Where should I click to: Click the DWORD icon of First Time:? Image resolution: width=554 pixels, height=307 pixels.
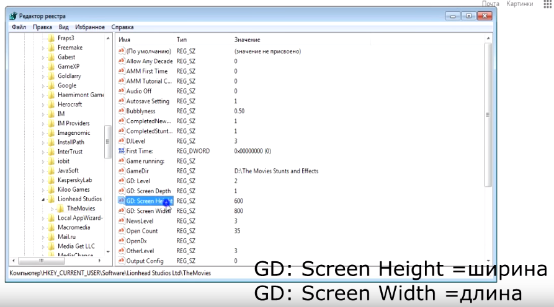pos(122,151)
